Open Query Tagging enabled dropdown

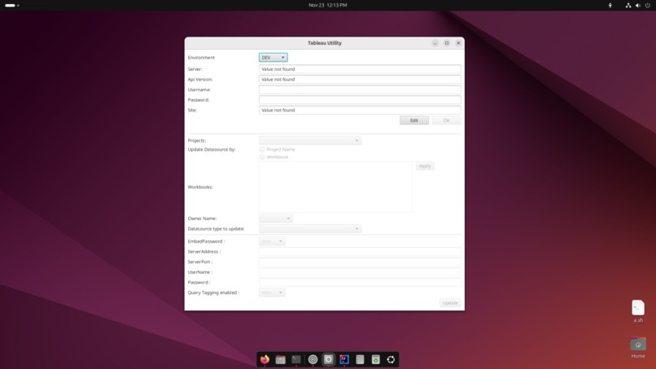(272, 292)
